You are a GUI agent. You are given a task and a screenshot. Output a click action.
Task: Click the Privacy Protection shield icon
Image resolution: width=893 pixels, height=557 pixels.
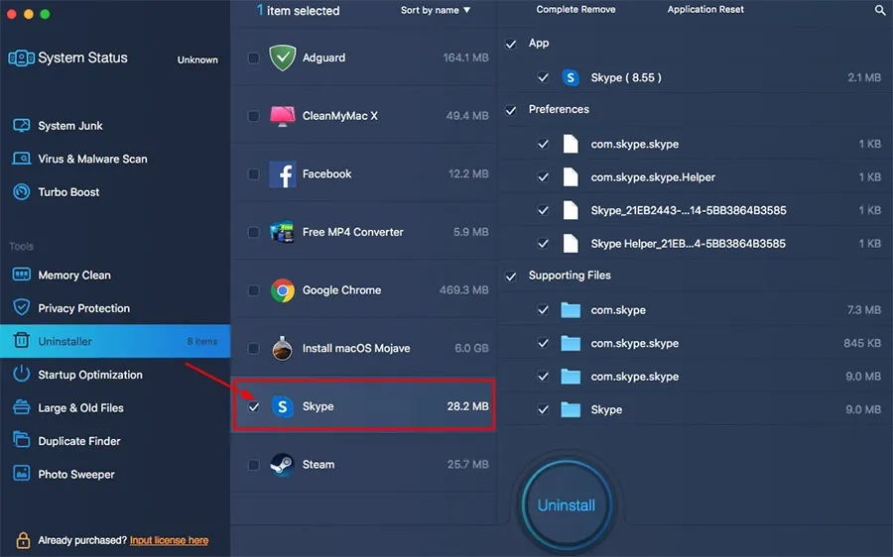[21, 307]
